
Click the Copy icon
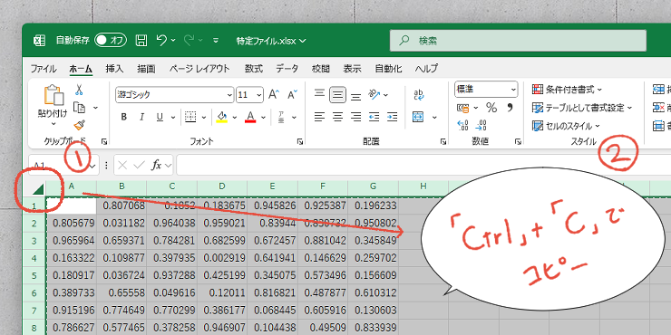click(79, 107)
